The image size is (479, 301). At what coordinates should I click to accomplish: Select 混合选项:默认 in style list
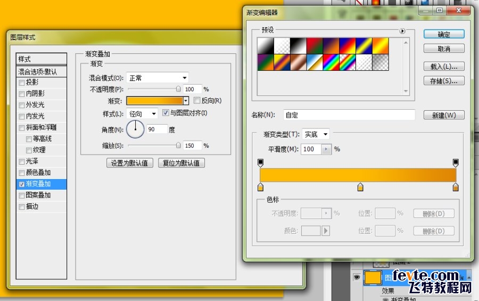tap(41, 71)
